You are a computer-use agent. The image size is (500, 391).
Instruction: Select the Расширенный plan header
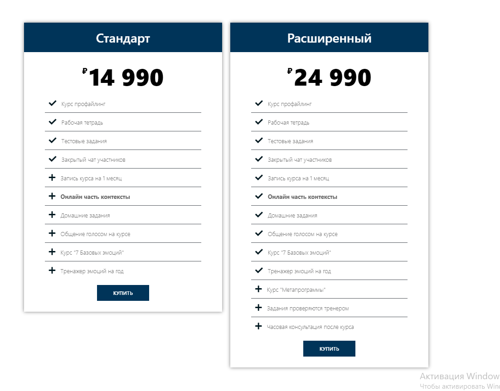[329, 39]
